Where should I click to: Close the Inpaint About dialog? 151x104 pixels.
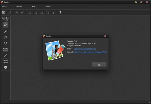pos(105,36)
